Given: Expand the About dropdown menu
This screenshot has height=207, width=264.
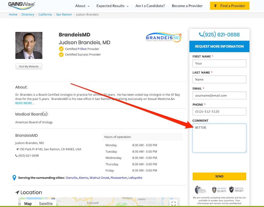Looking at the screenshot, I should pyautogui.click(x=82, y=6).
